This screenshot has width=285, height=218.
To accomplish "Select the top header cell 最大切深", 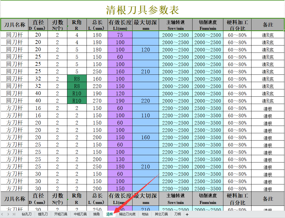I will pos(145,25).
